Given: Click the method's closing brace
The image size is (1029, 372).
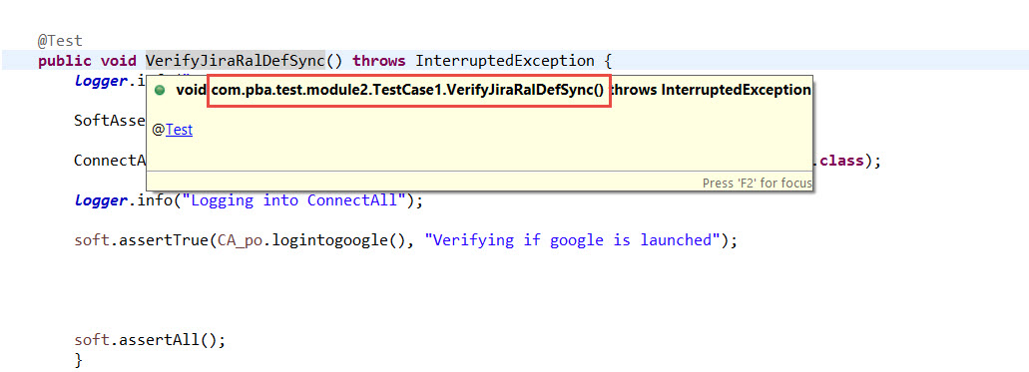Looking at the screenshot, I should (x=80, y=360).
